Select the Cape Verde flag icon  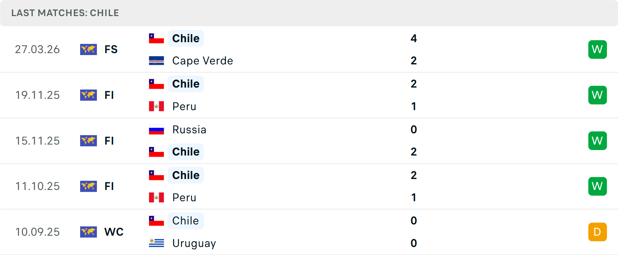pyautogui.click(x=156, y=60)
